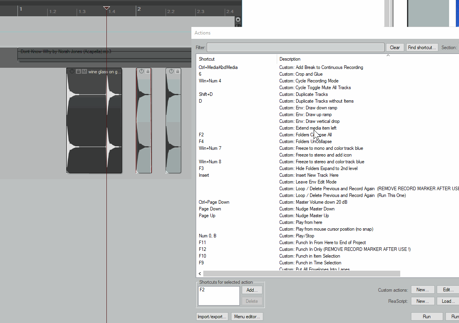
Task: Click Load... for ReaScript
Action: [448, 301]
